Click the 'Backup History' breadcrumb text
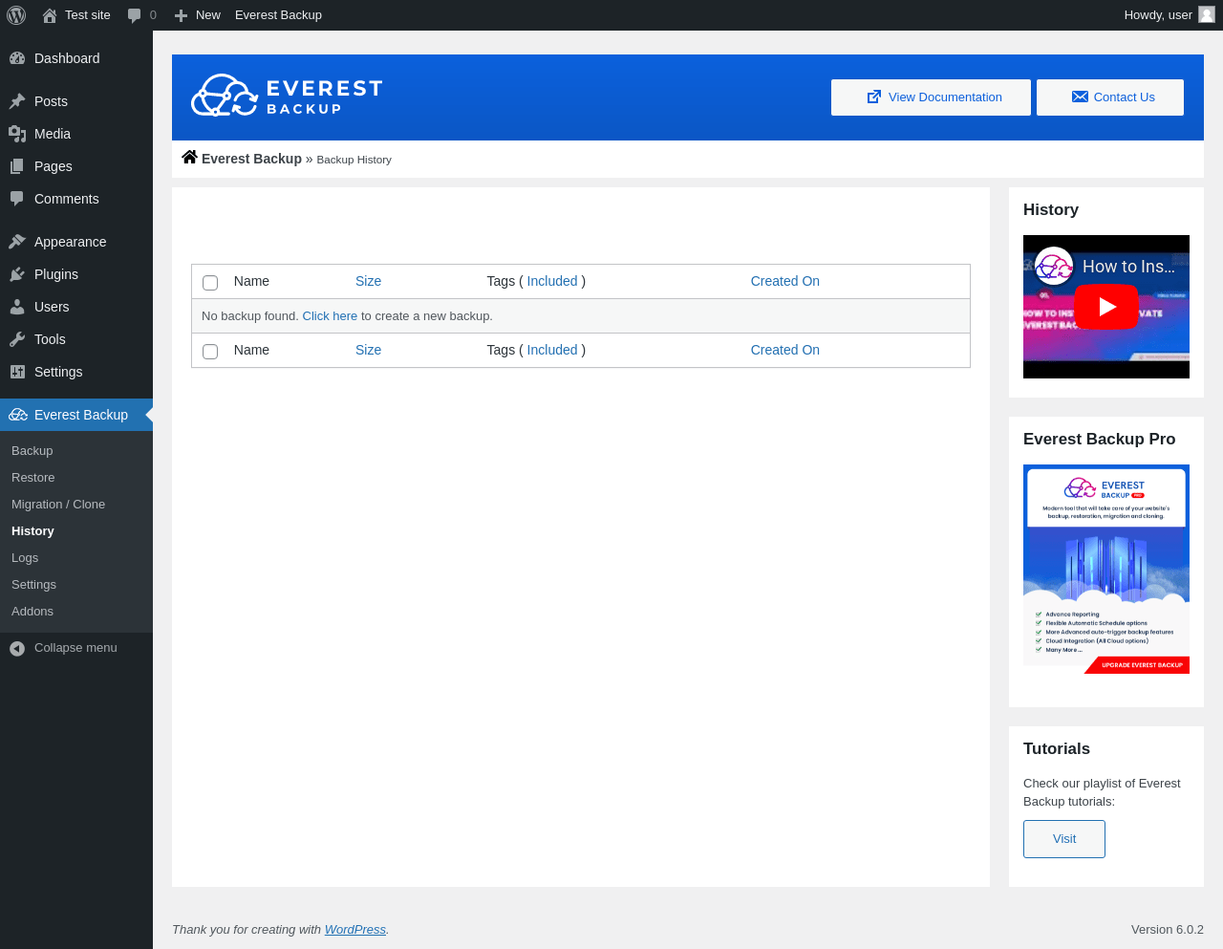Screen dimensions: 1223x949 [x=354, y=160]
